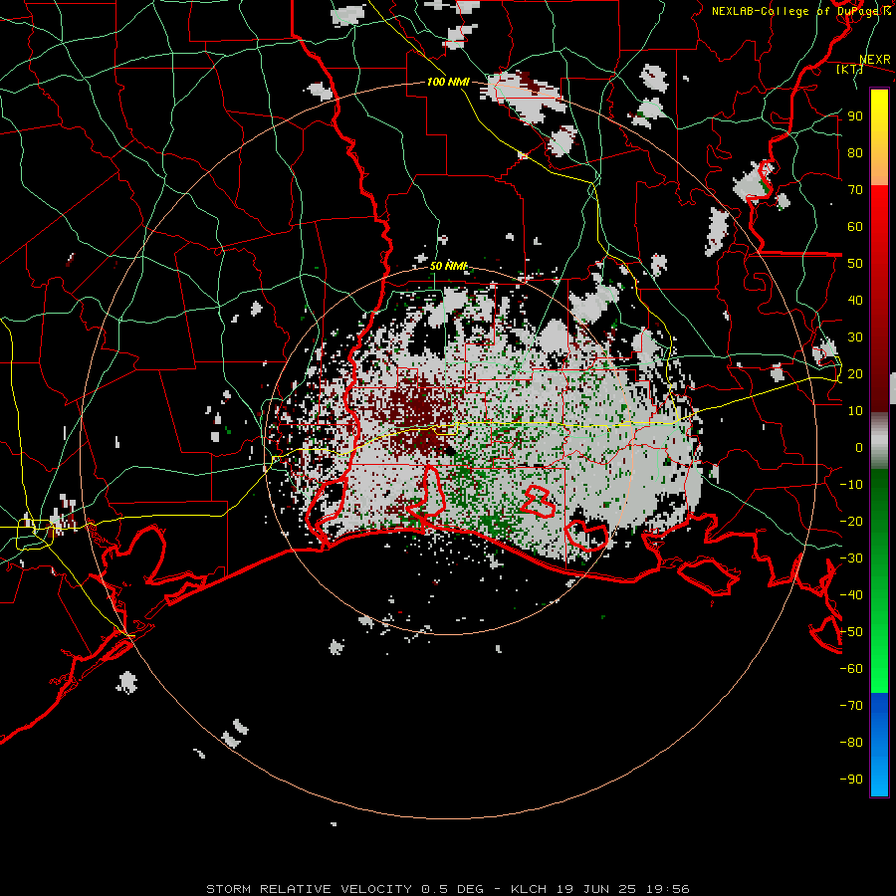This screenshot has width=896, height=896.
Task: Click the "-60" label on the velocity scale
Action: coord(851,669)
